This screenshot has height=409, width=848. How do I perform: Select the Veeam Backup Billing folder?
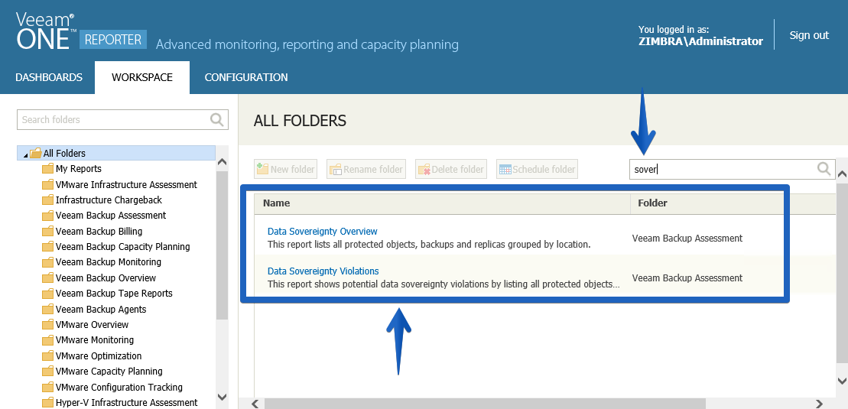[99, 231]
